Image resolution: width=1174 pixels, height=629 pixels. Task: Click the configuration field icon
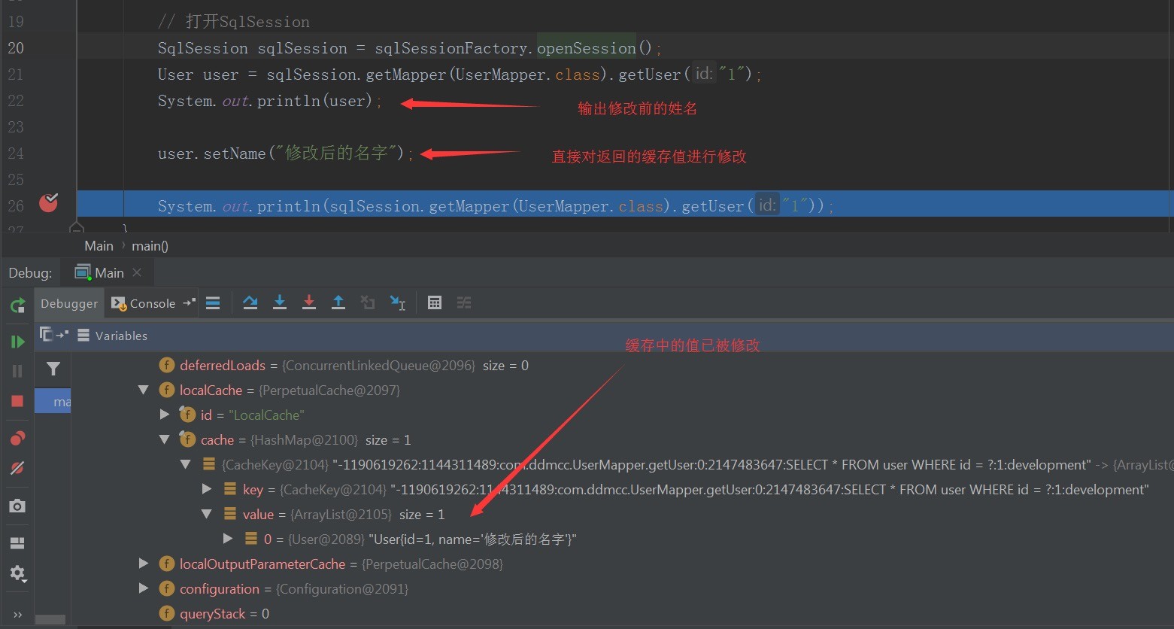(x=167, y=588)
